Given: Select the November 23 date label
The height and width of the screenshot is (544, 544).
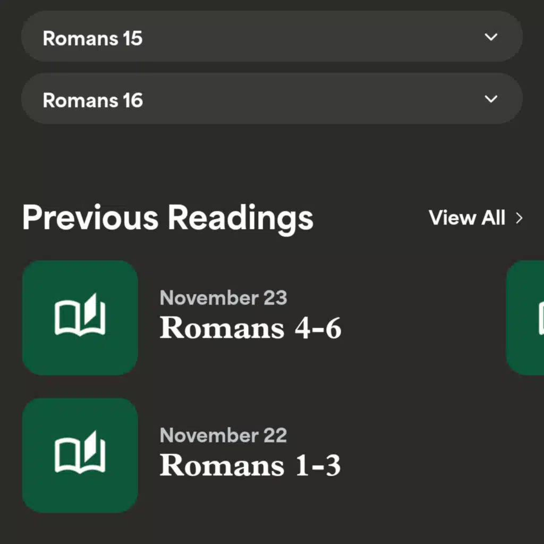Looking at the screenshot, I should click(223, 298).
